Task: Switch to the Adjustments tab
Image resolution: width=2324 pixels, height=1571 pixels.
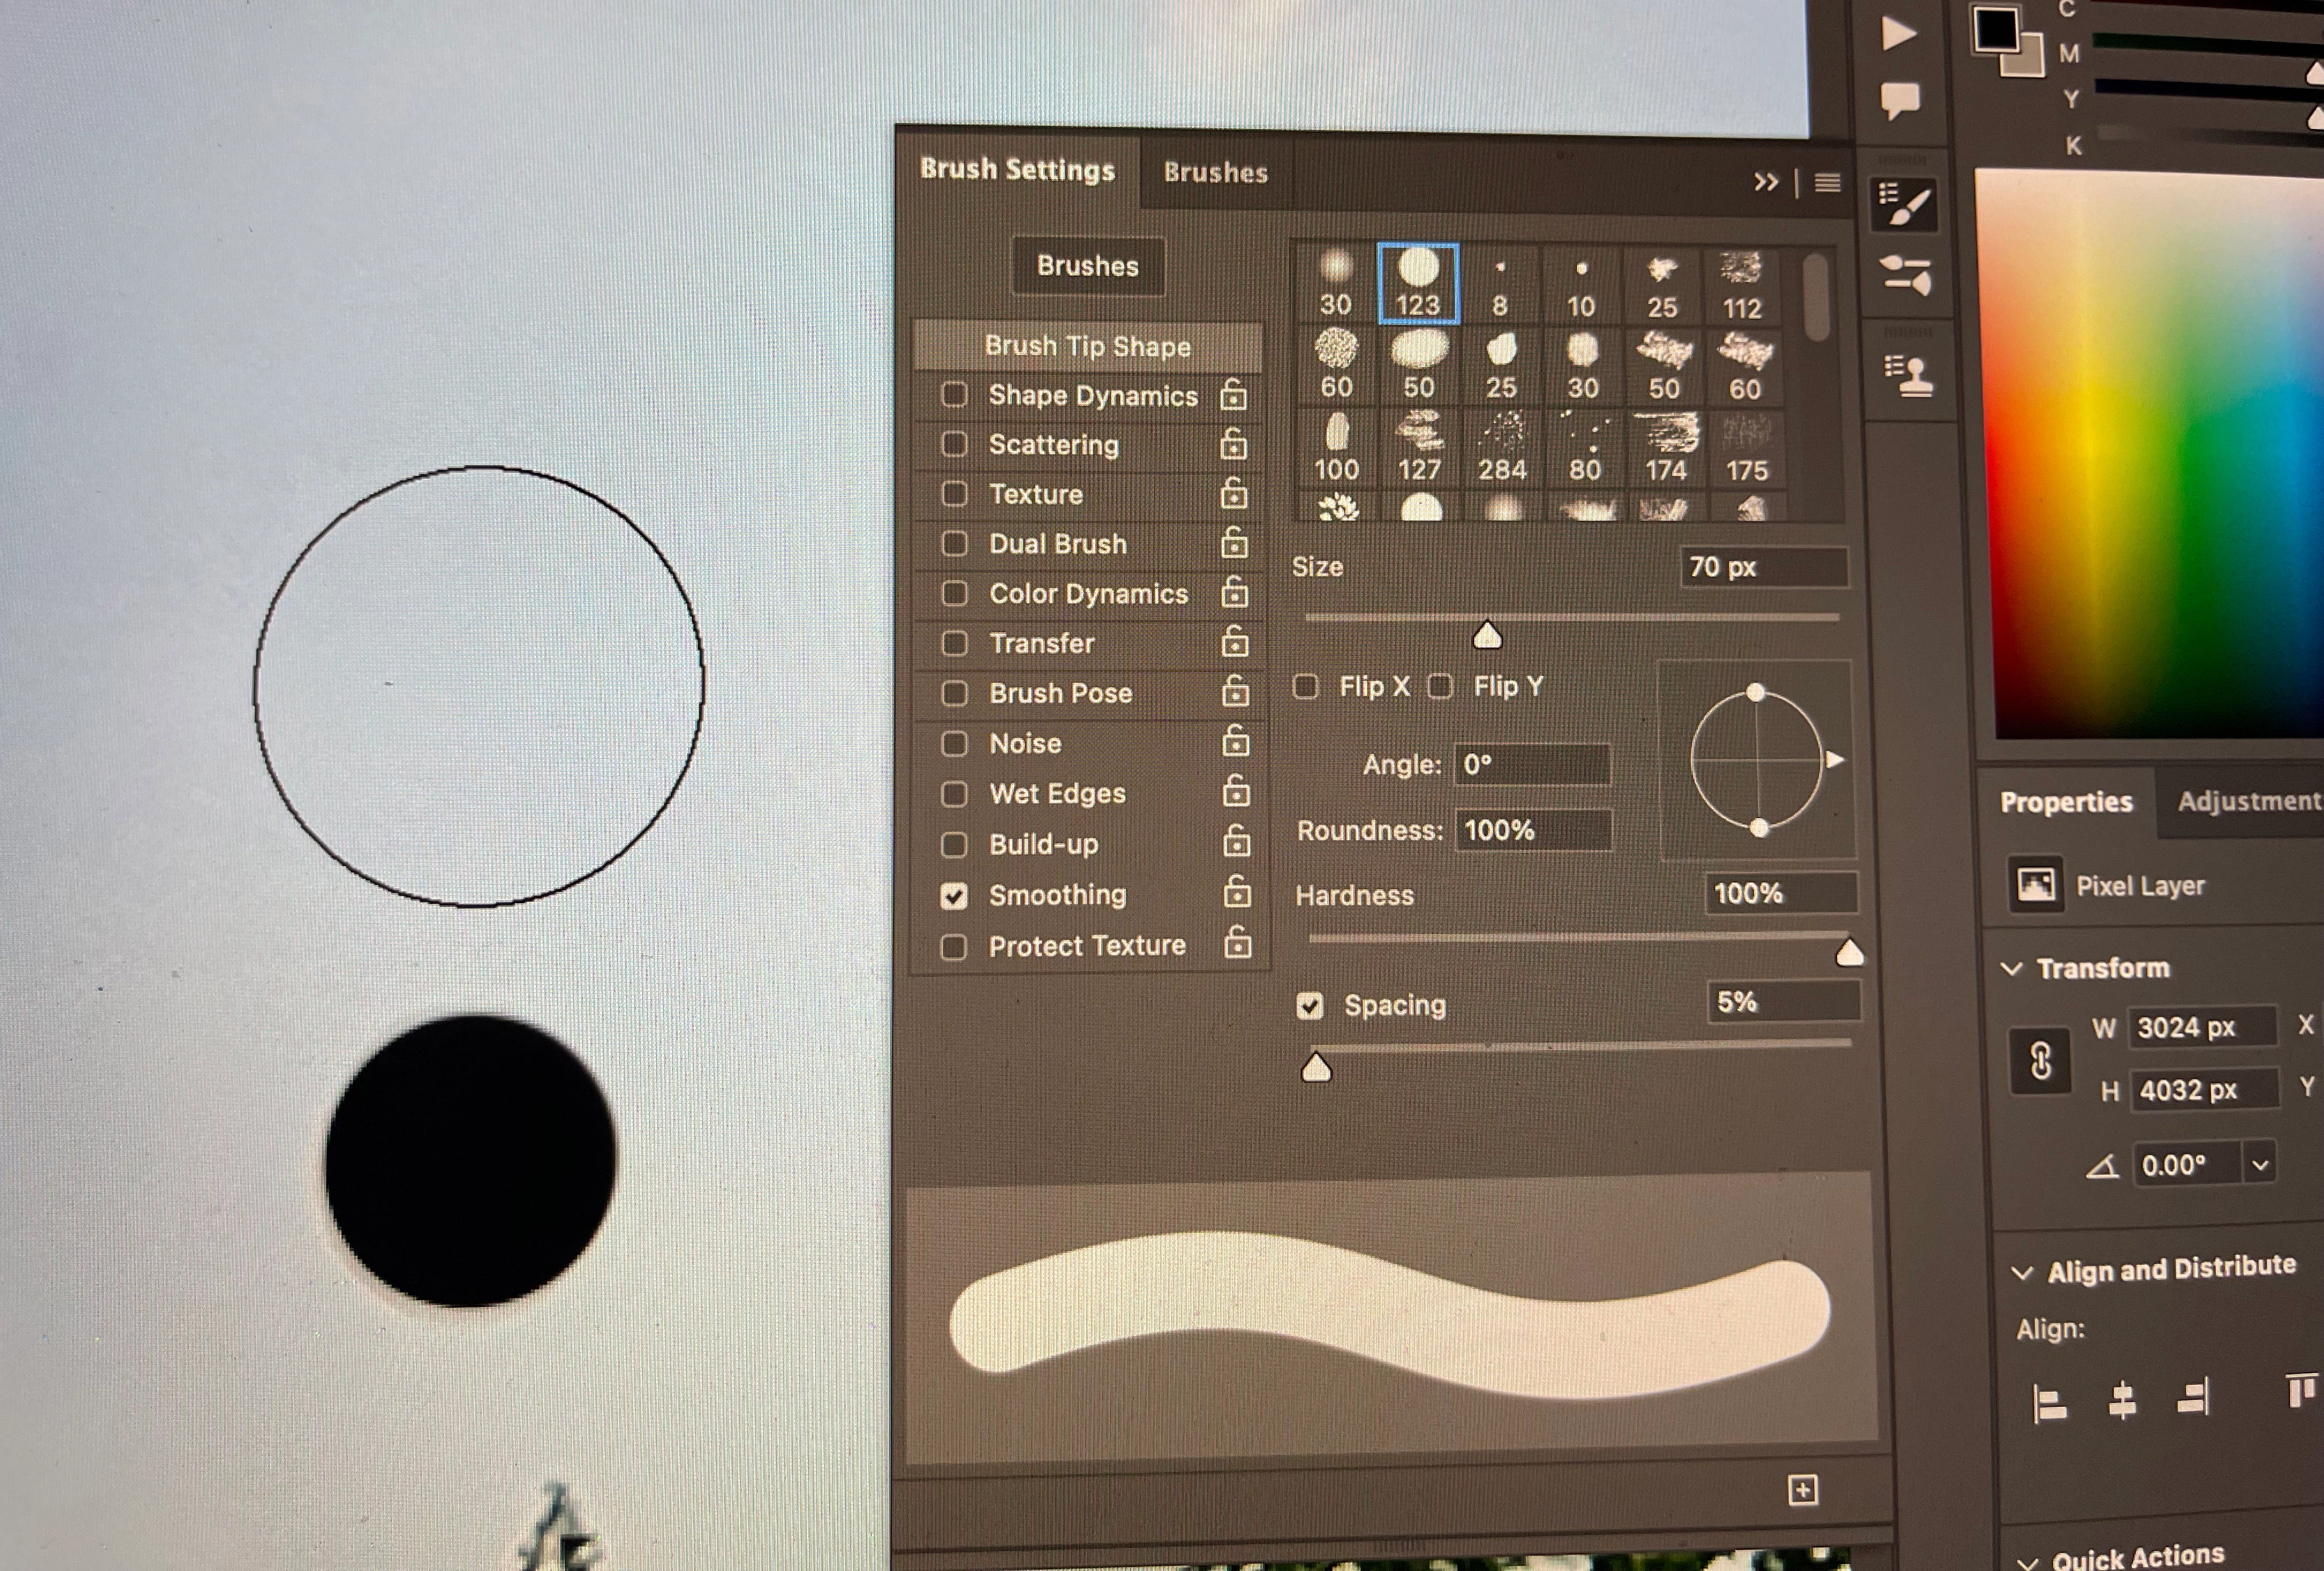Action: click(x=2248, y=801)
